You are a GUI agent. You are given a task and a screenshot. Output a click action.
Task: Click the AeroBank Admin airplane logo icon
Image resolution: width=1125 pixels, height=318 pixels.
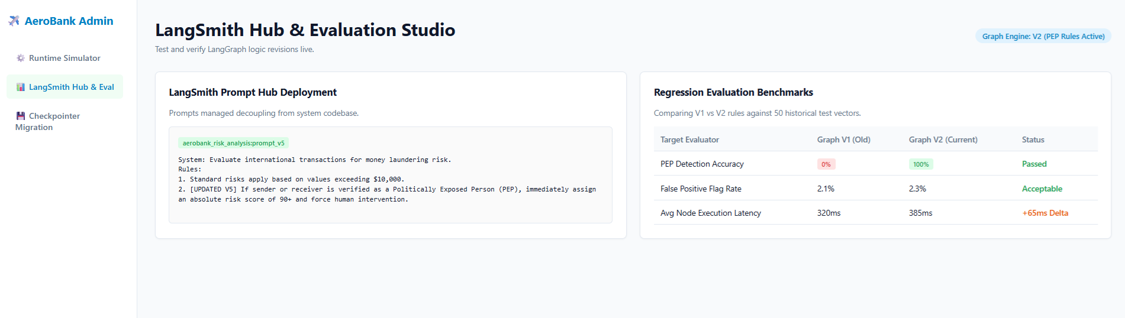[x=14, y=21]
